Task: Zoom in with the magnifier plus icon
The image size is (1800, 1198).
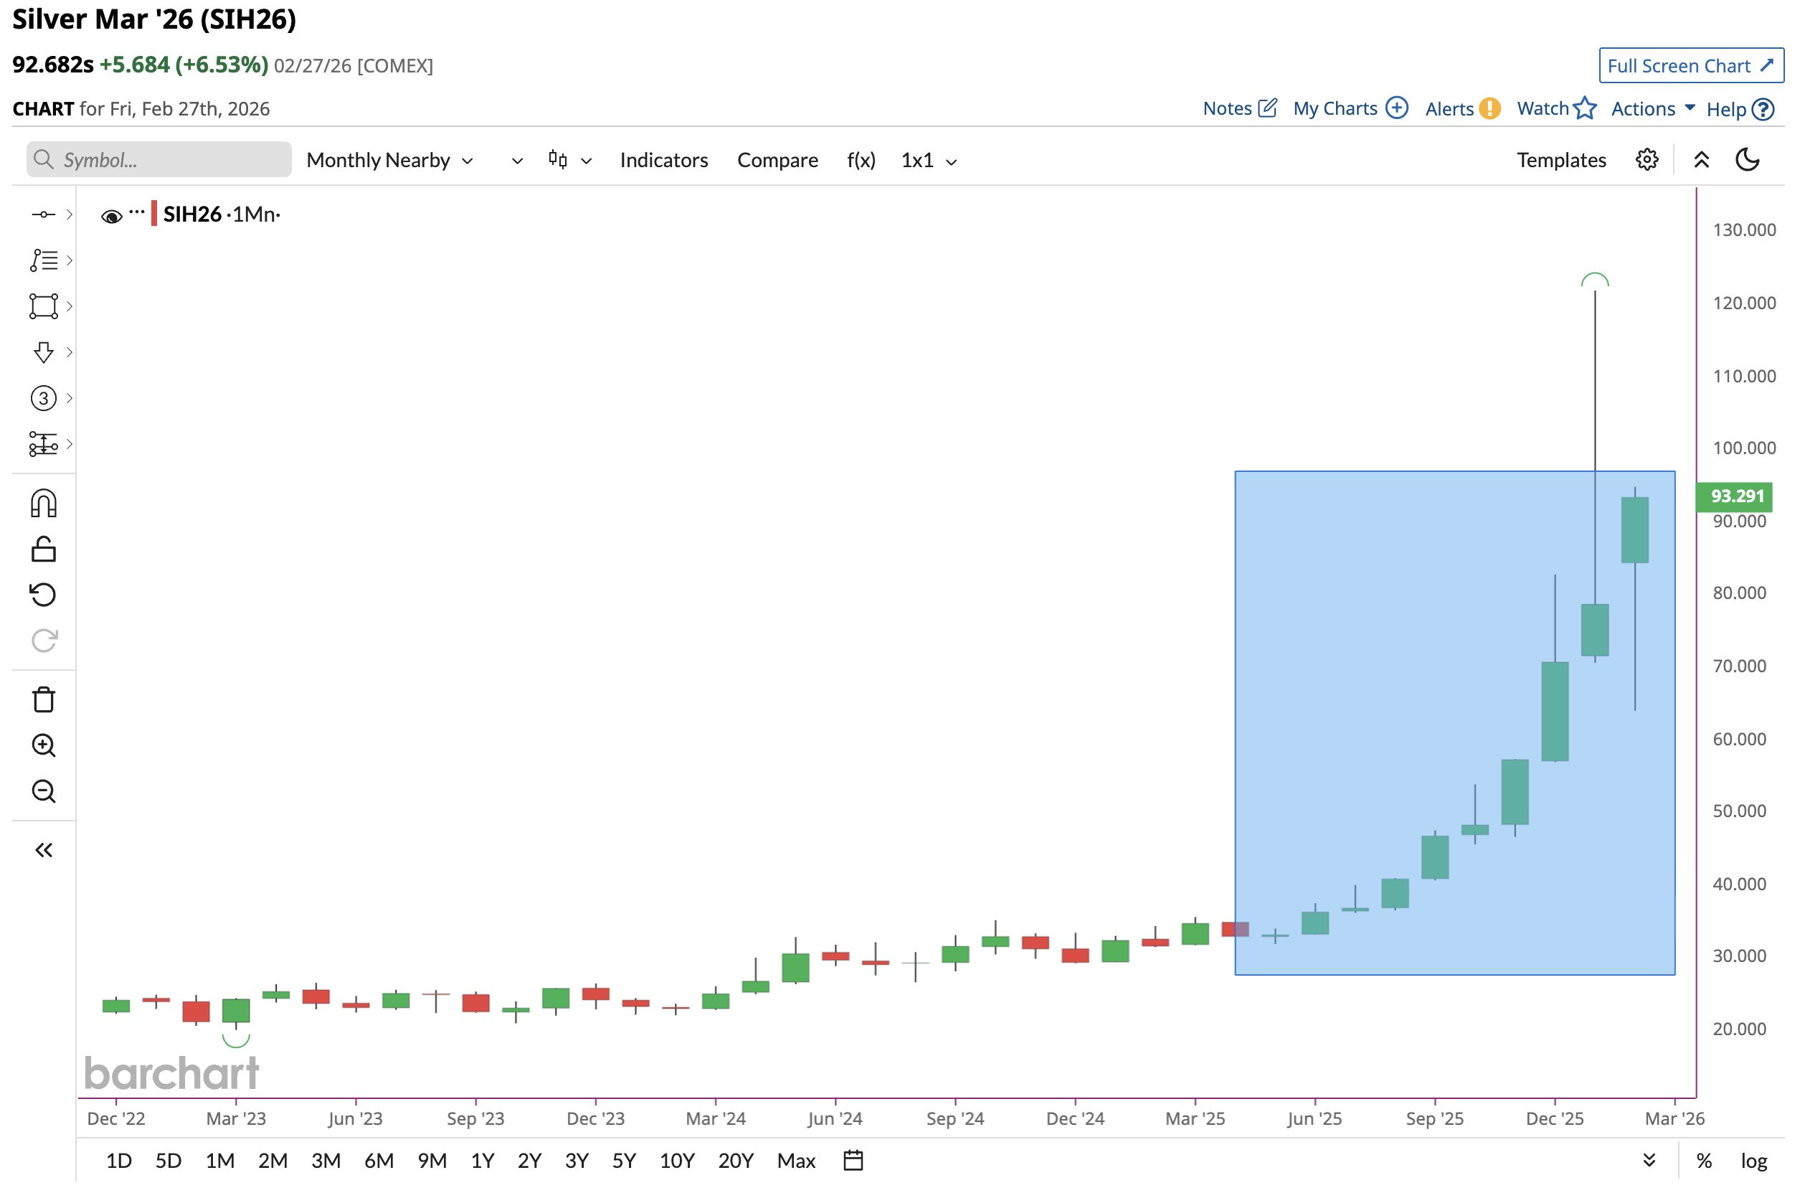Action: tap(44, 745)
